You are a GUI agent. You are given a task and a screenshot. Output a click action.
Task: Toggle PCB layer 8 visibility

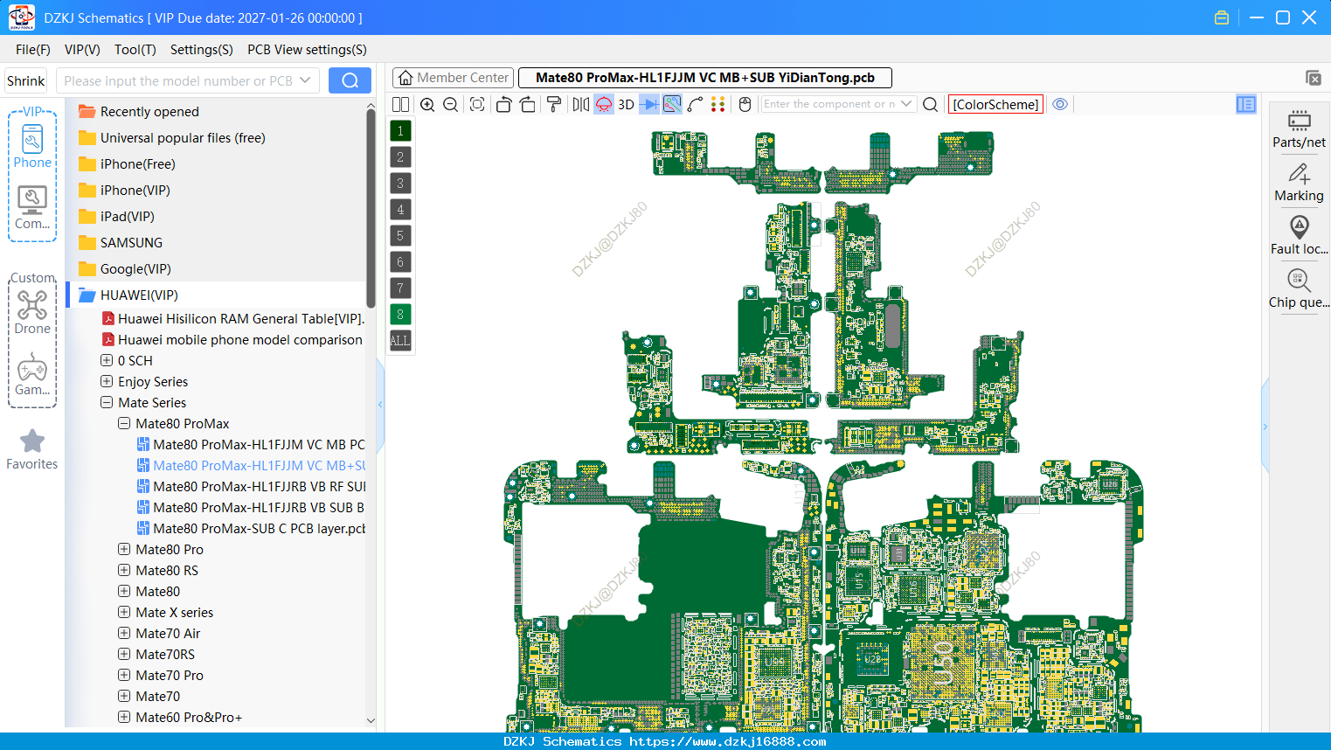tap(400, 315)
